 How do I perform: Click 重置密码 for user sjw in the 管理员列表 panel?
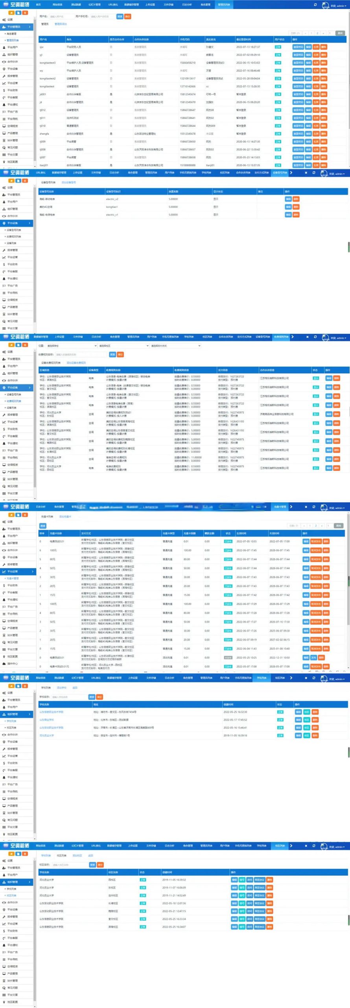[298, 47]
